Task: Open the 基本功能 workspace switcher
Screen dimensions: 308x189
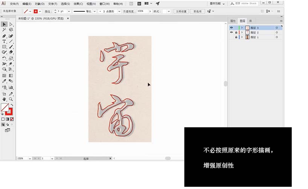Action: [217, 3]
